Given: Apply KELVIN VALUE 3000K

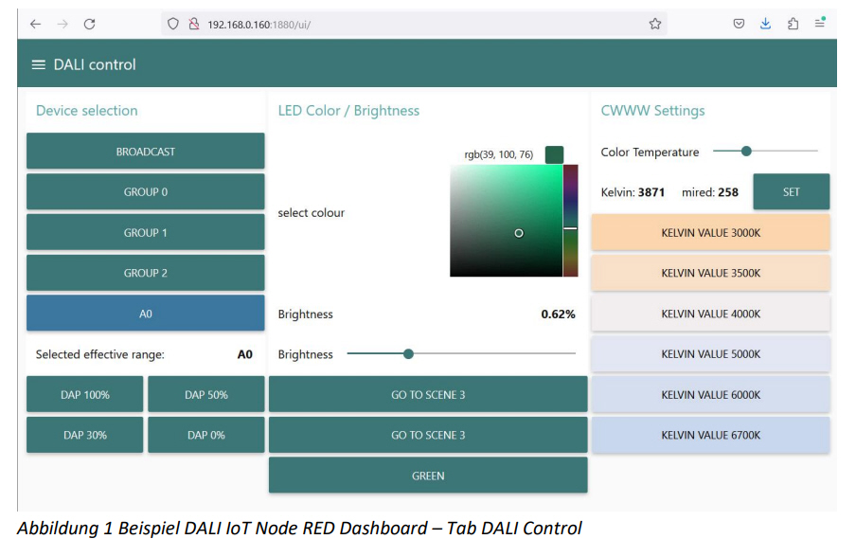Looking at the screenshot, I should pyautogui.click(x=710, y=232).
